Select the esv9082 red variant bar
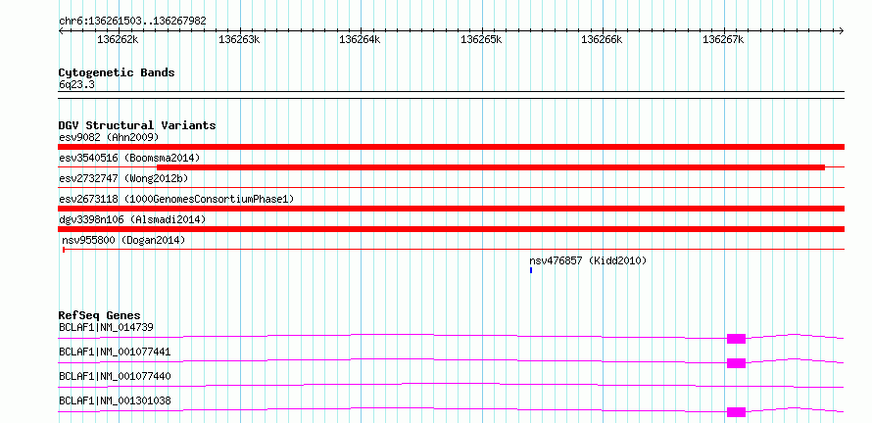The image size is (872, 423). 452,147
